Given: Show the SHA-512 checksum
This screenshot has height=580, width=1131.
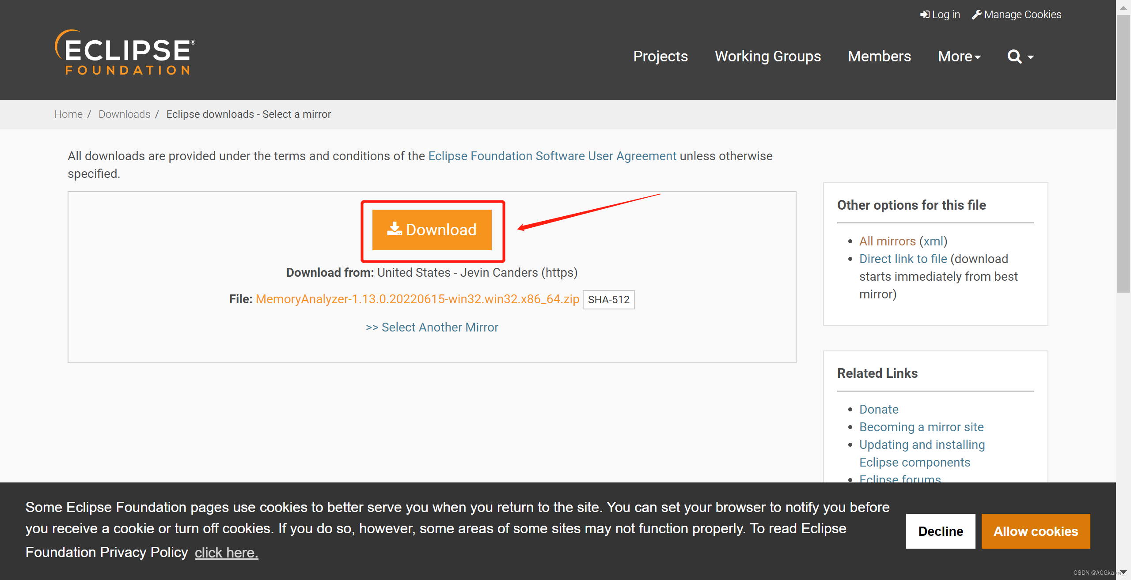Looking at the screenshot, I should pos(609,300).
